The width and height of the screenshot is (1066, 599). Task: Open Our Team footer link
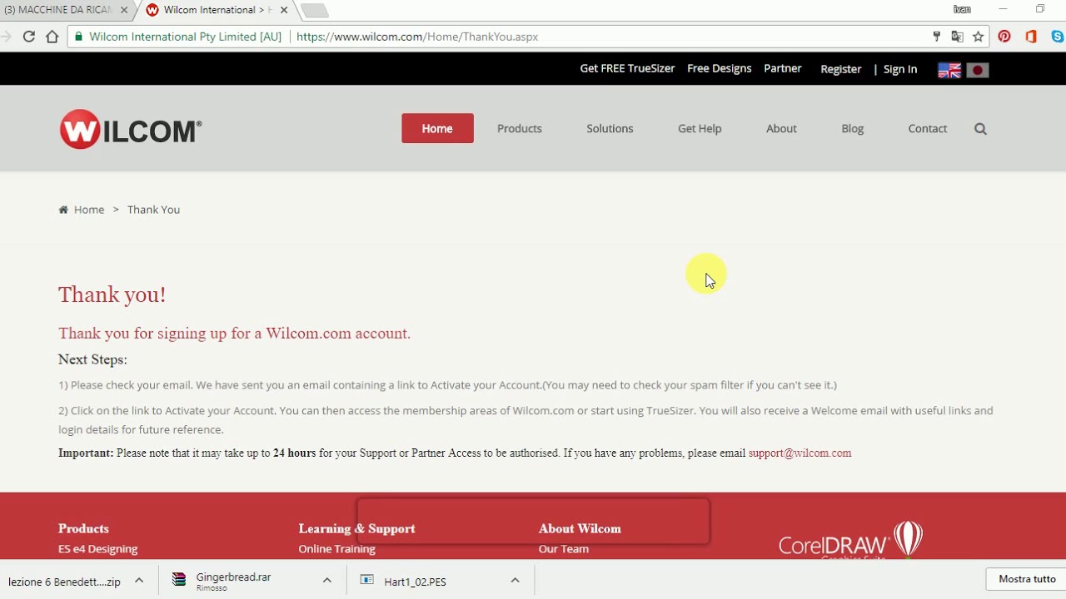click(564, 549)
